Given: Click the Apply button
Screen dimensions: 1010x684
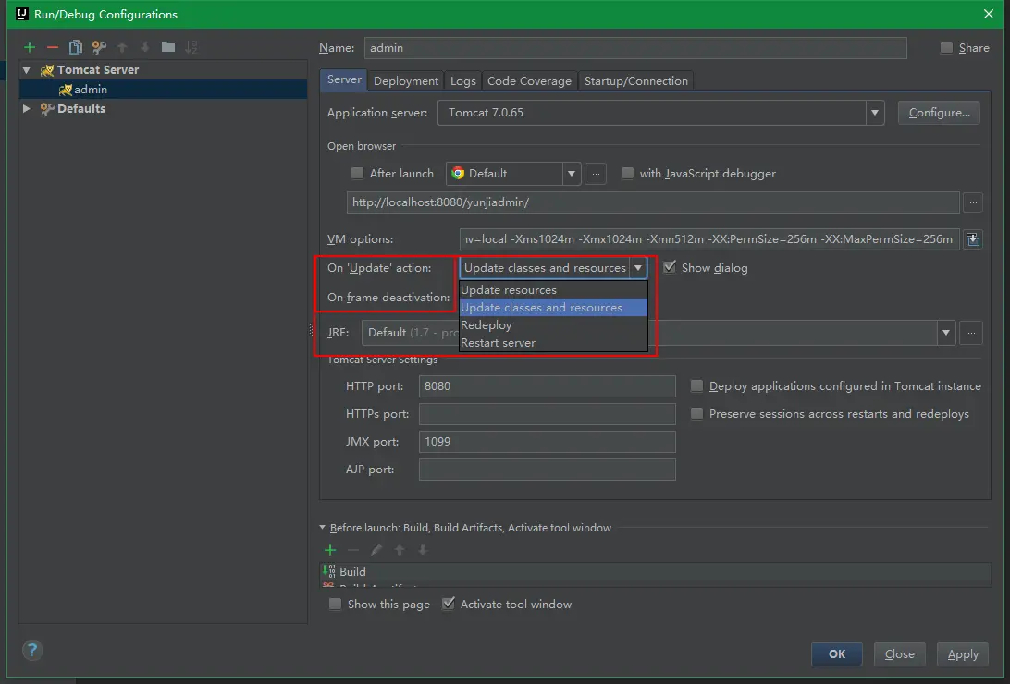Looking at the screenshot, I should click(962, 653).
